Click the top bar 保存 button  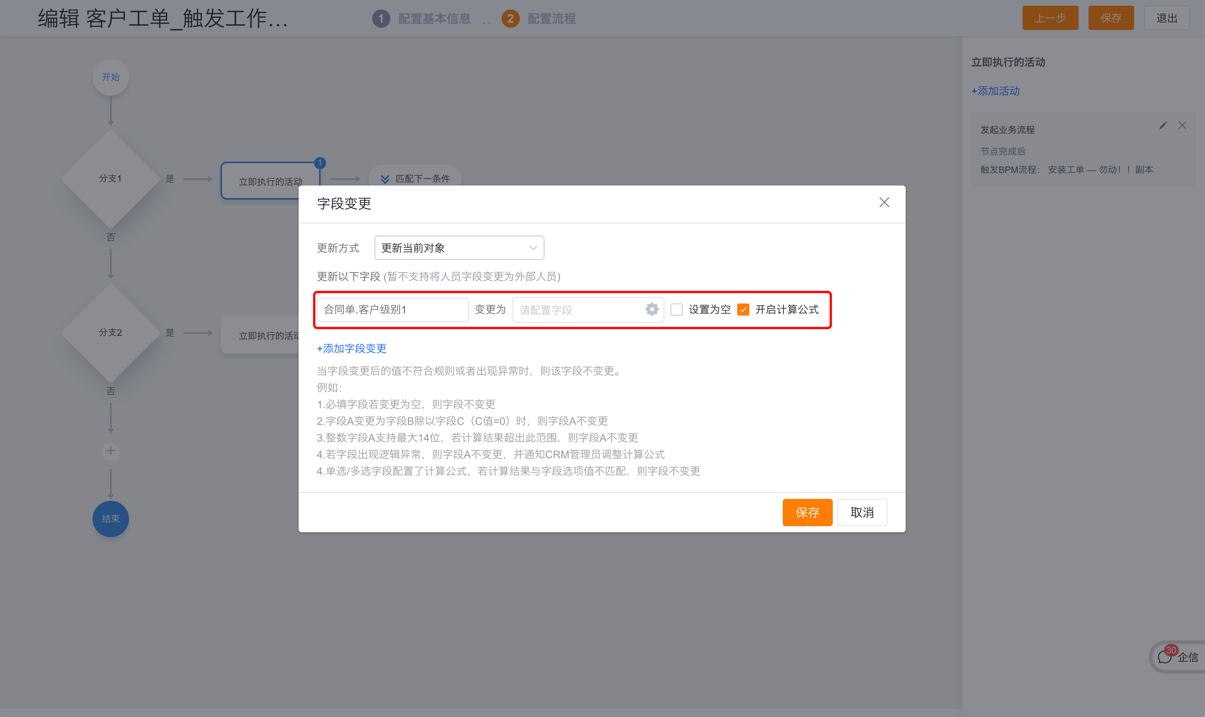click(x=1111, y=18)
